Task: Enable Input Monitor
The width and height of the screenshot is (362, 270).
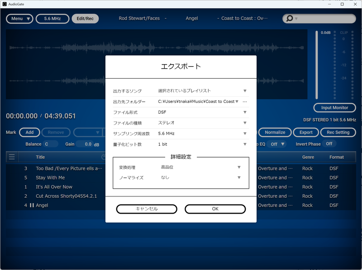Action: click(334, 107)
